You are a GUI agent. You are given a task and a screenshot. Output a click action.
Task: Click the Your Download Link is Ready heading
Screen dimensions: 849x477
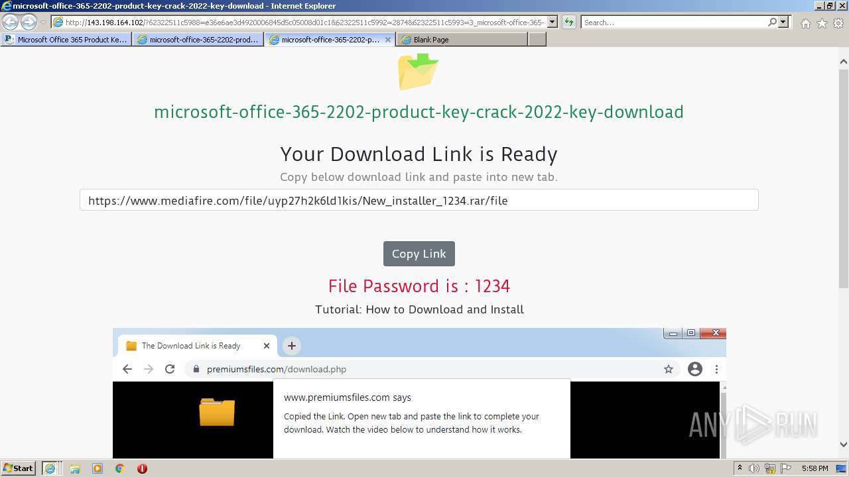419,154
